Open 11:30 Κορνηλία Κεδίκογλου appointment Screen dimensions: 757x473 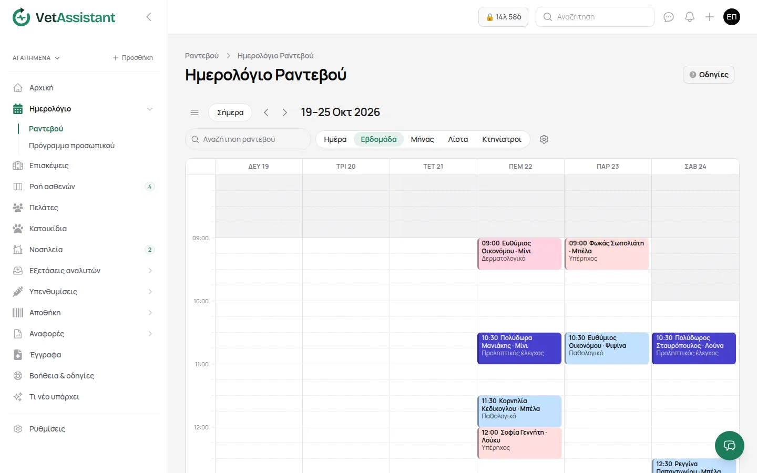tap(519, 411)
